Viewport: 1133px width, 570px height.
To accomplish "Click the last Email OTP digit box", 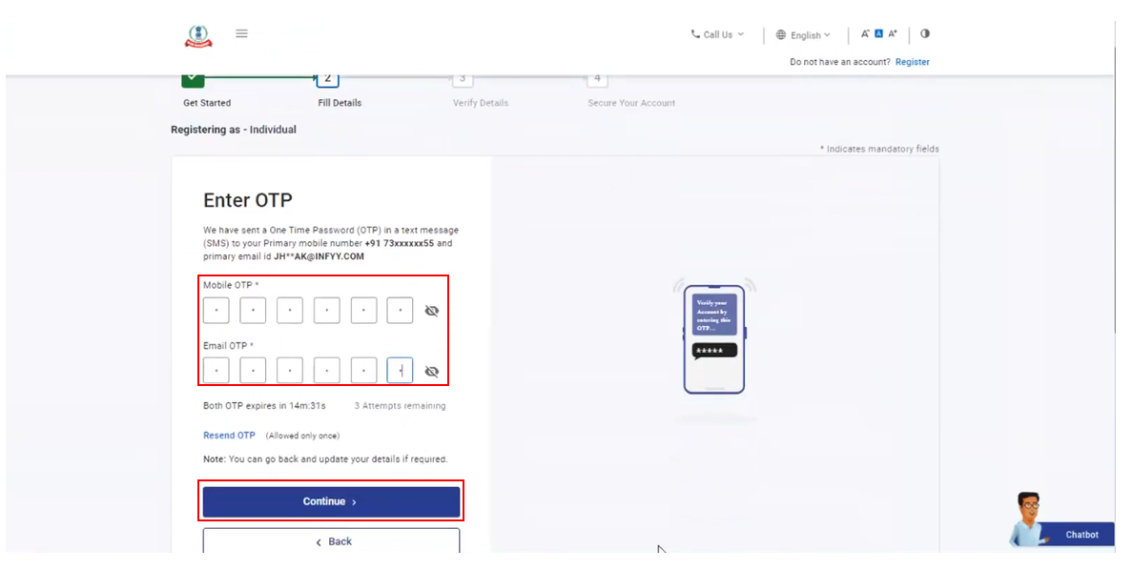I will (400, 371).
